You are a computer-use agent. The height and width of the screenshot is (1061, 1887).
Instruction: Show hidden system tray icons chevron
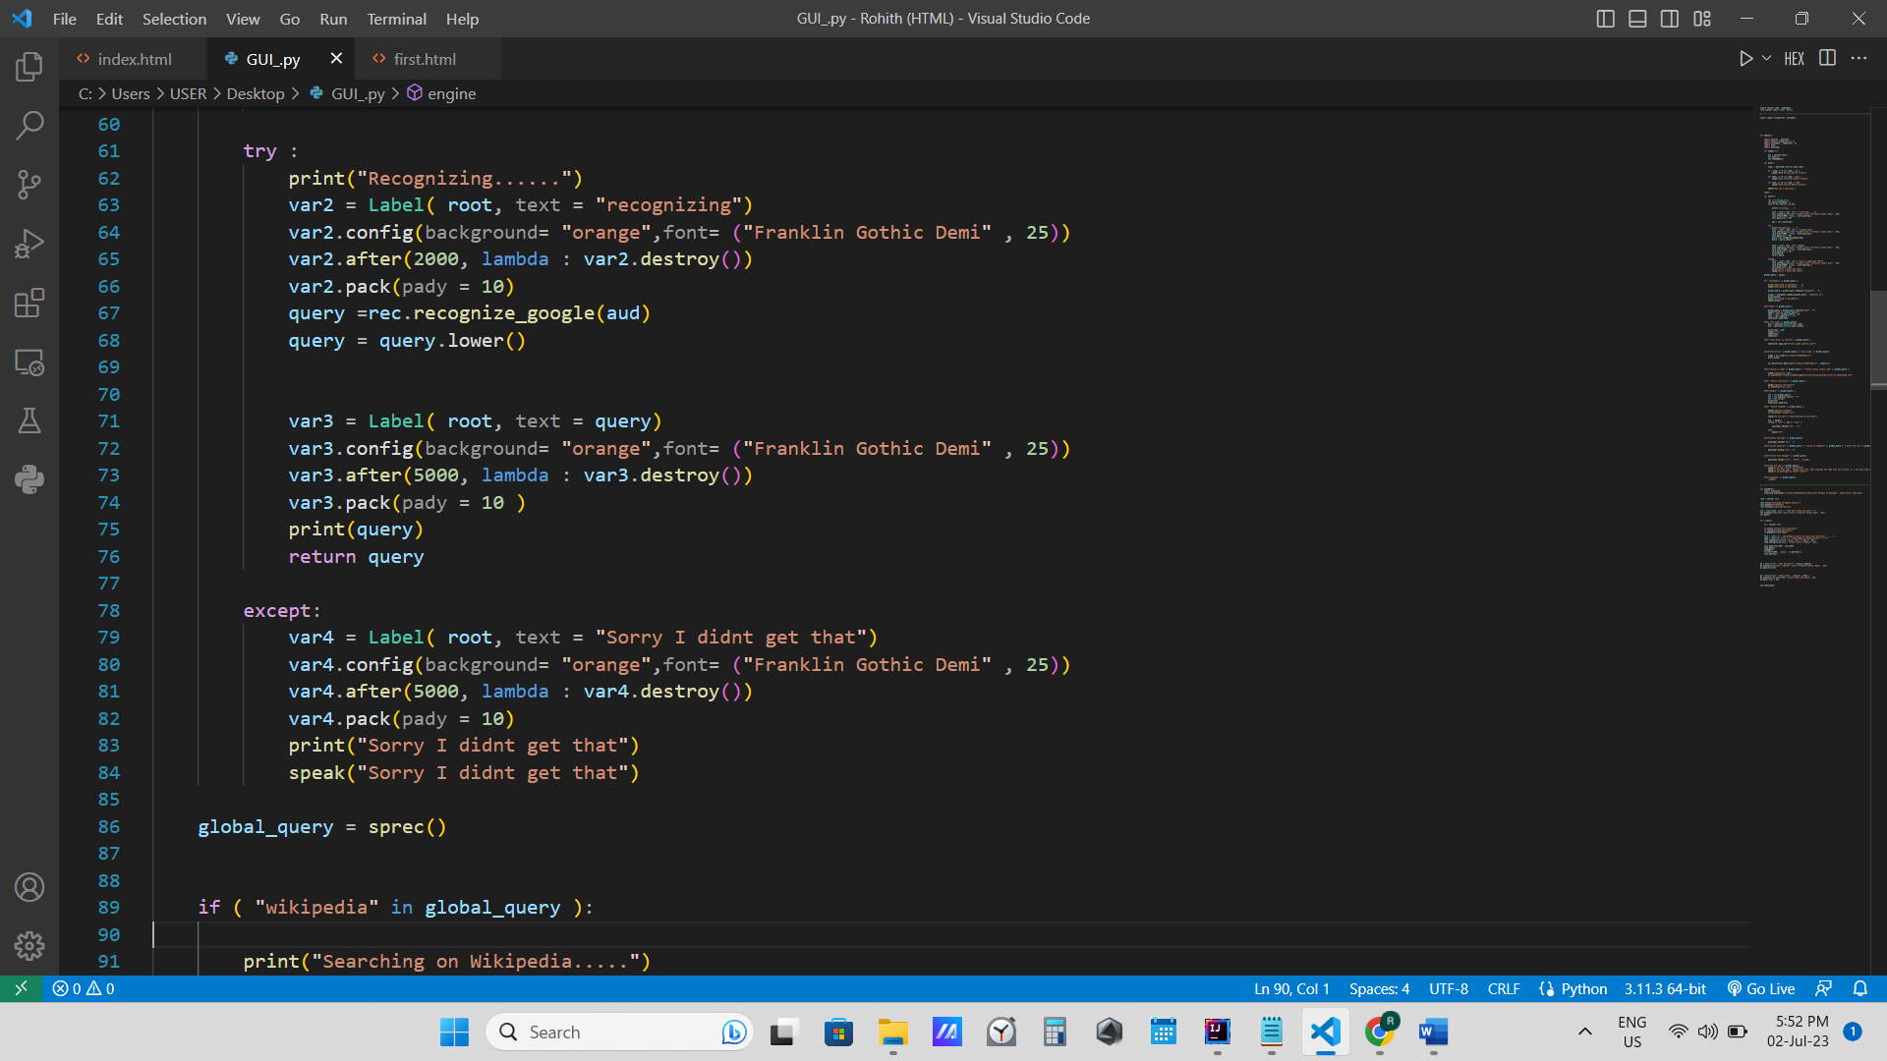point(1584,1032)
